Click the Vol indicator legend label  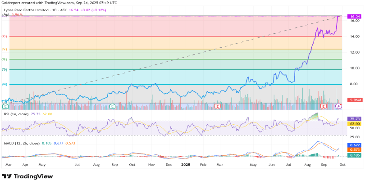pos(6,15)
